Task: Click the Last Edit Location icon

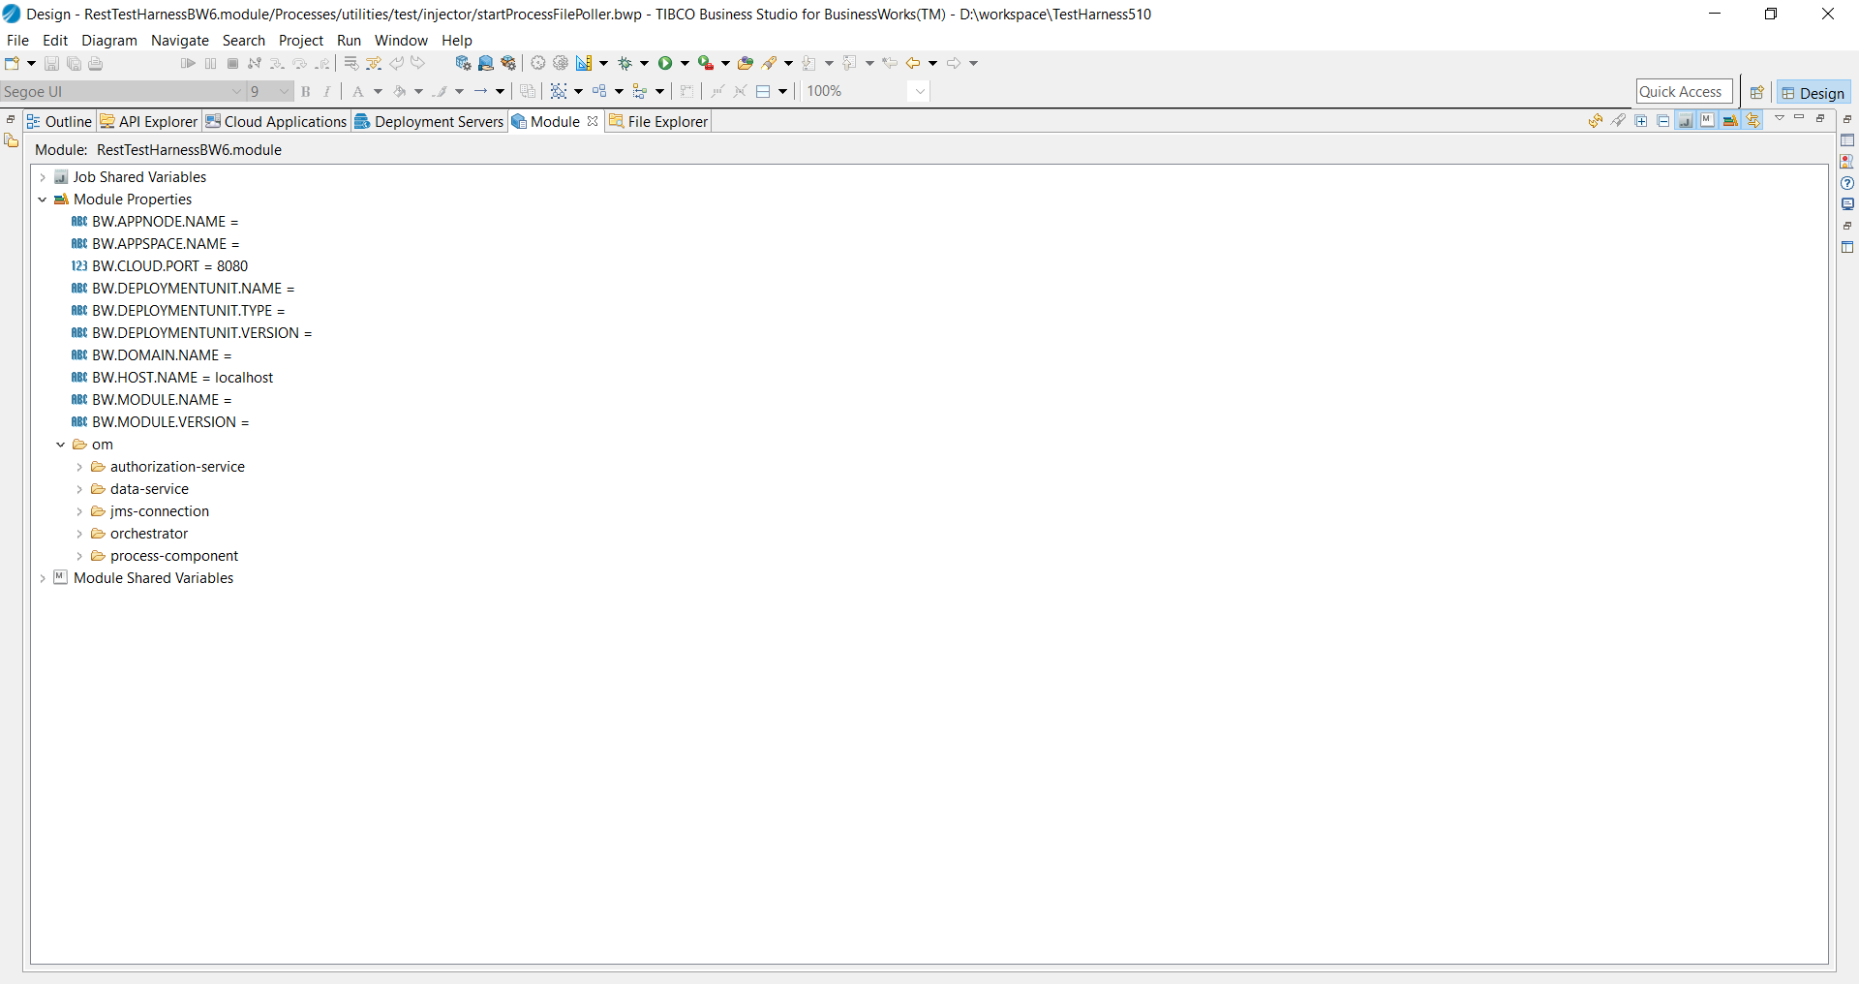Action: pyautogui.click(x=890, y=64)
